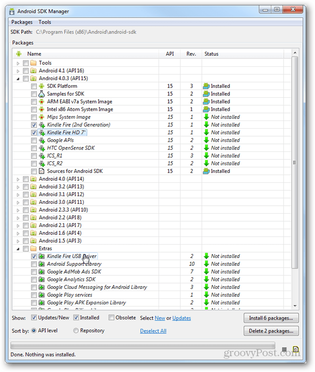This screenshot has height=372, width=315.
Task: Click the Android Support Library extra icon
Action: point(41,264)
